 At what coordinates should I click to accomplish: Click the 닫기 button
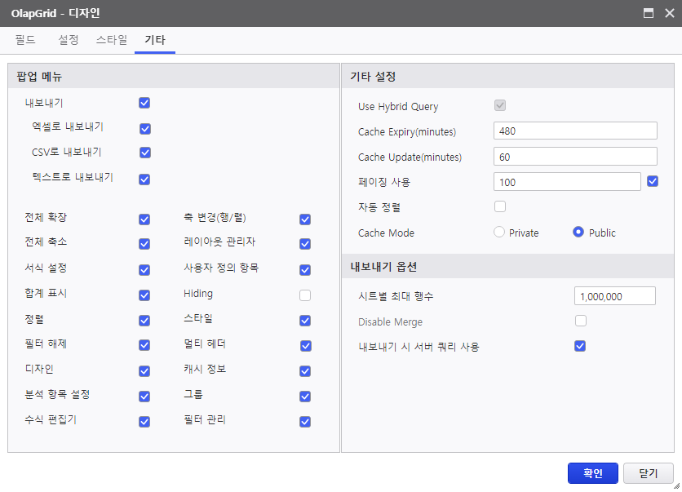point(648,473)
